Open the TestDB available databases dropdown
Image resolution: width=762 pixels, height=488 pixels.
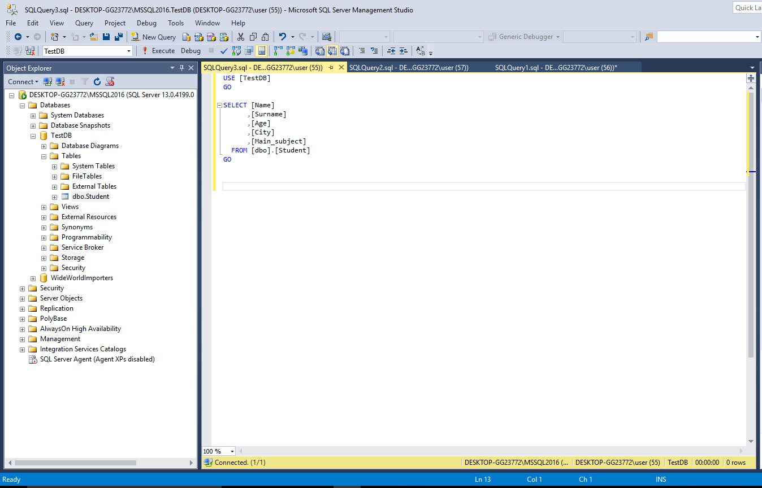click(x=129, y=51)
